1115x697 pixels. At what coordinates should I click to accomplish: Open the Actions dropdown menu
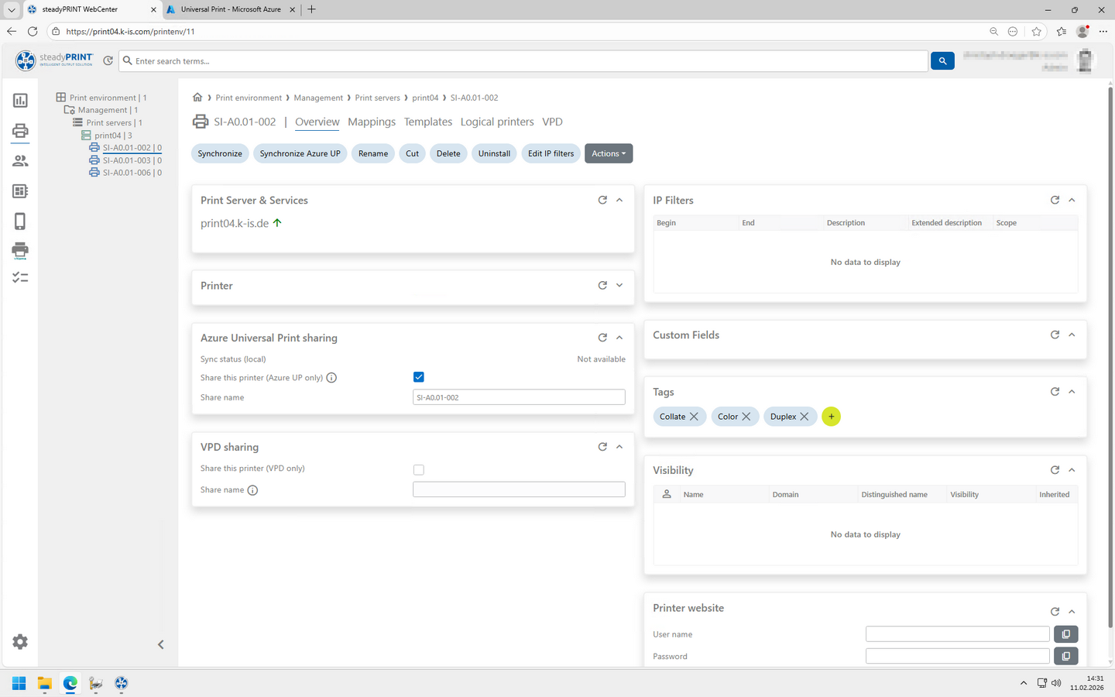[x=609, y=153]
